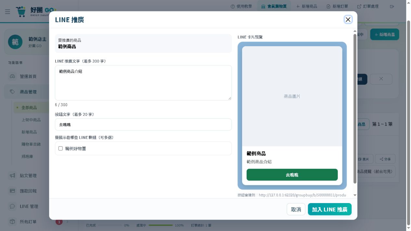Click the 訂單總計: 1 筆 status text

click(x=201, y=225)
